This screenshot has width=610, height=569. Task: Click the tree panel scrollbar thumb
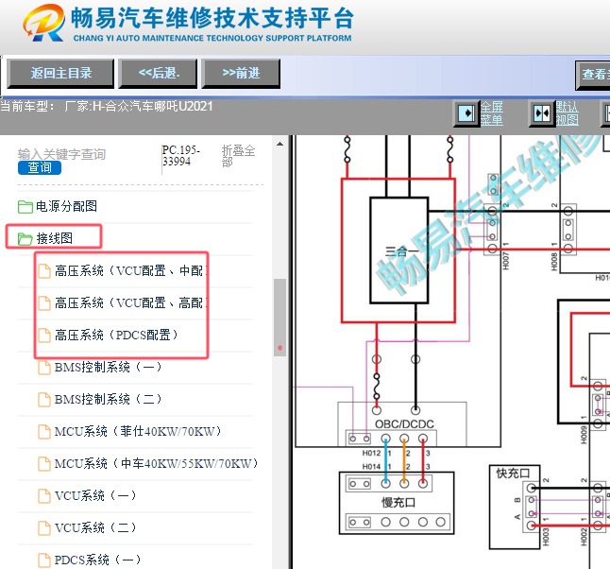click(280, 317)
